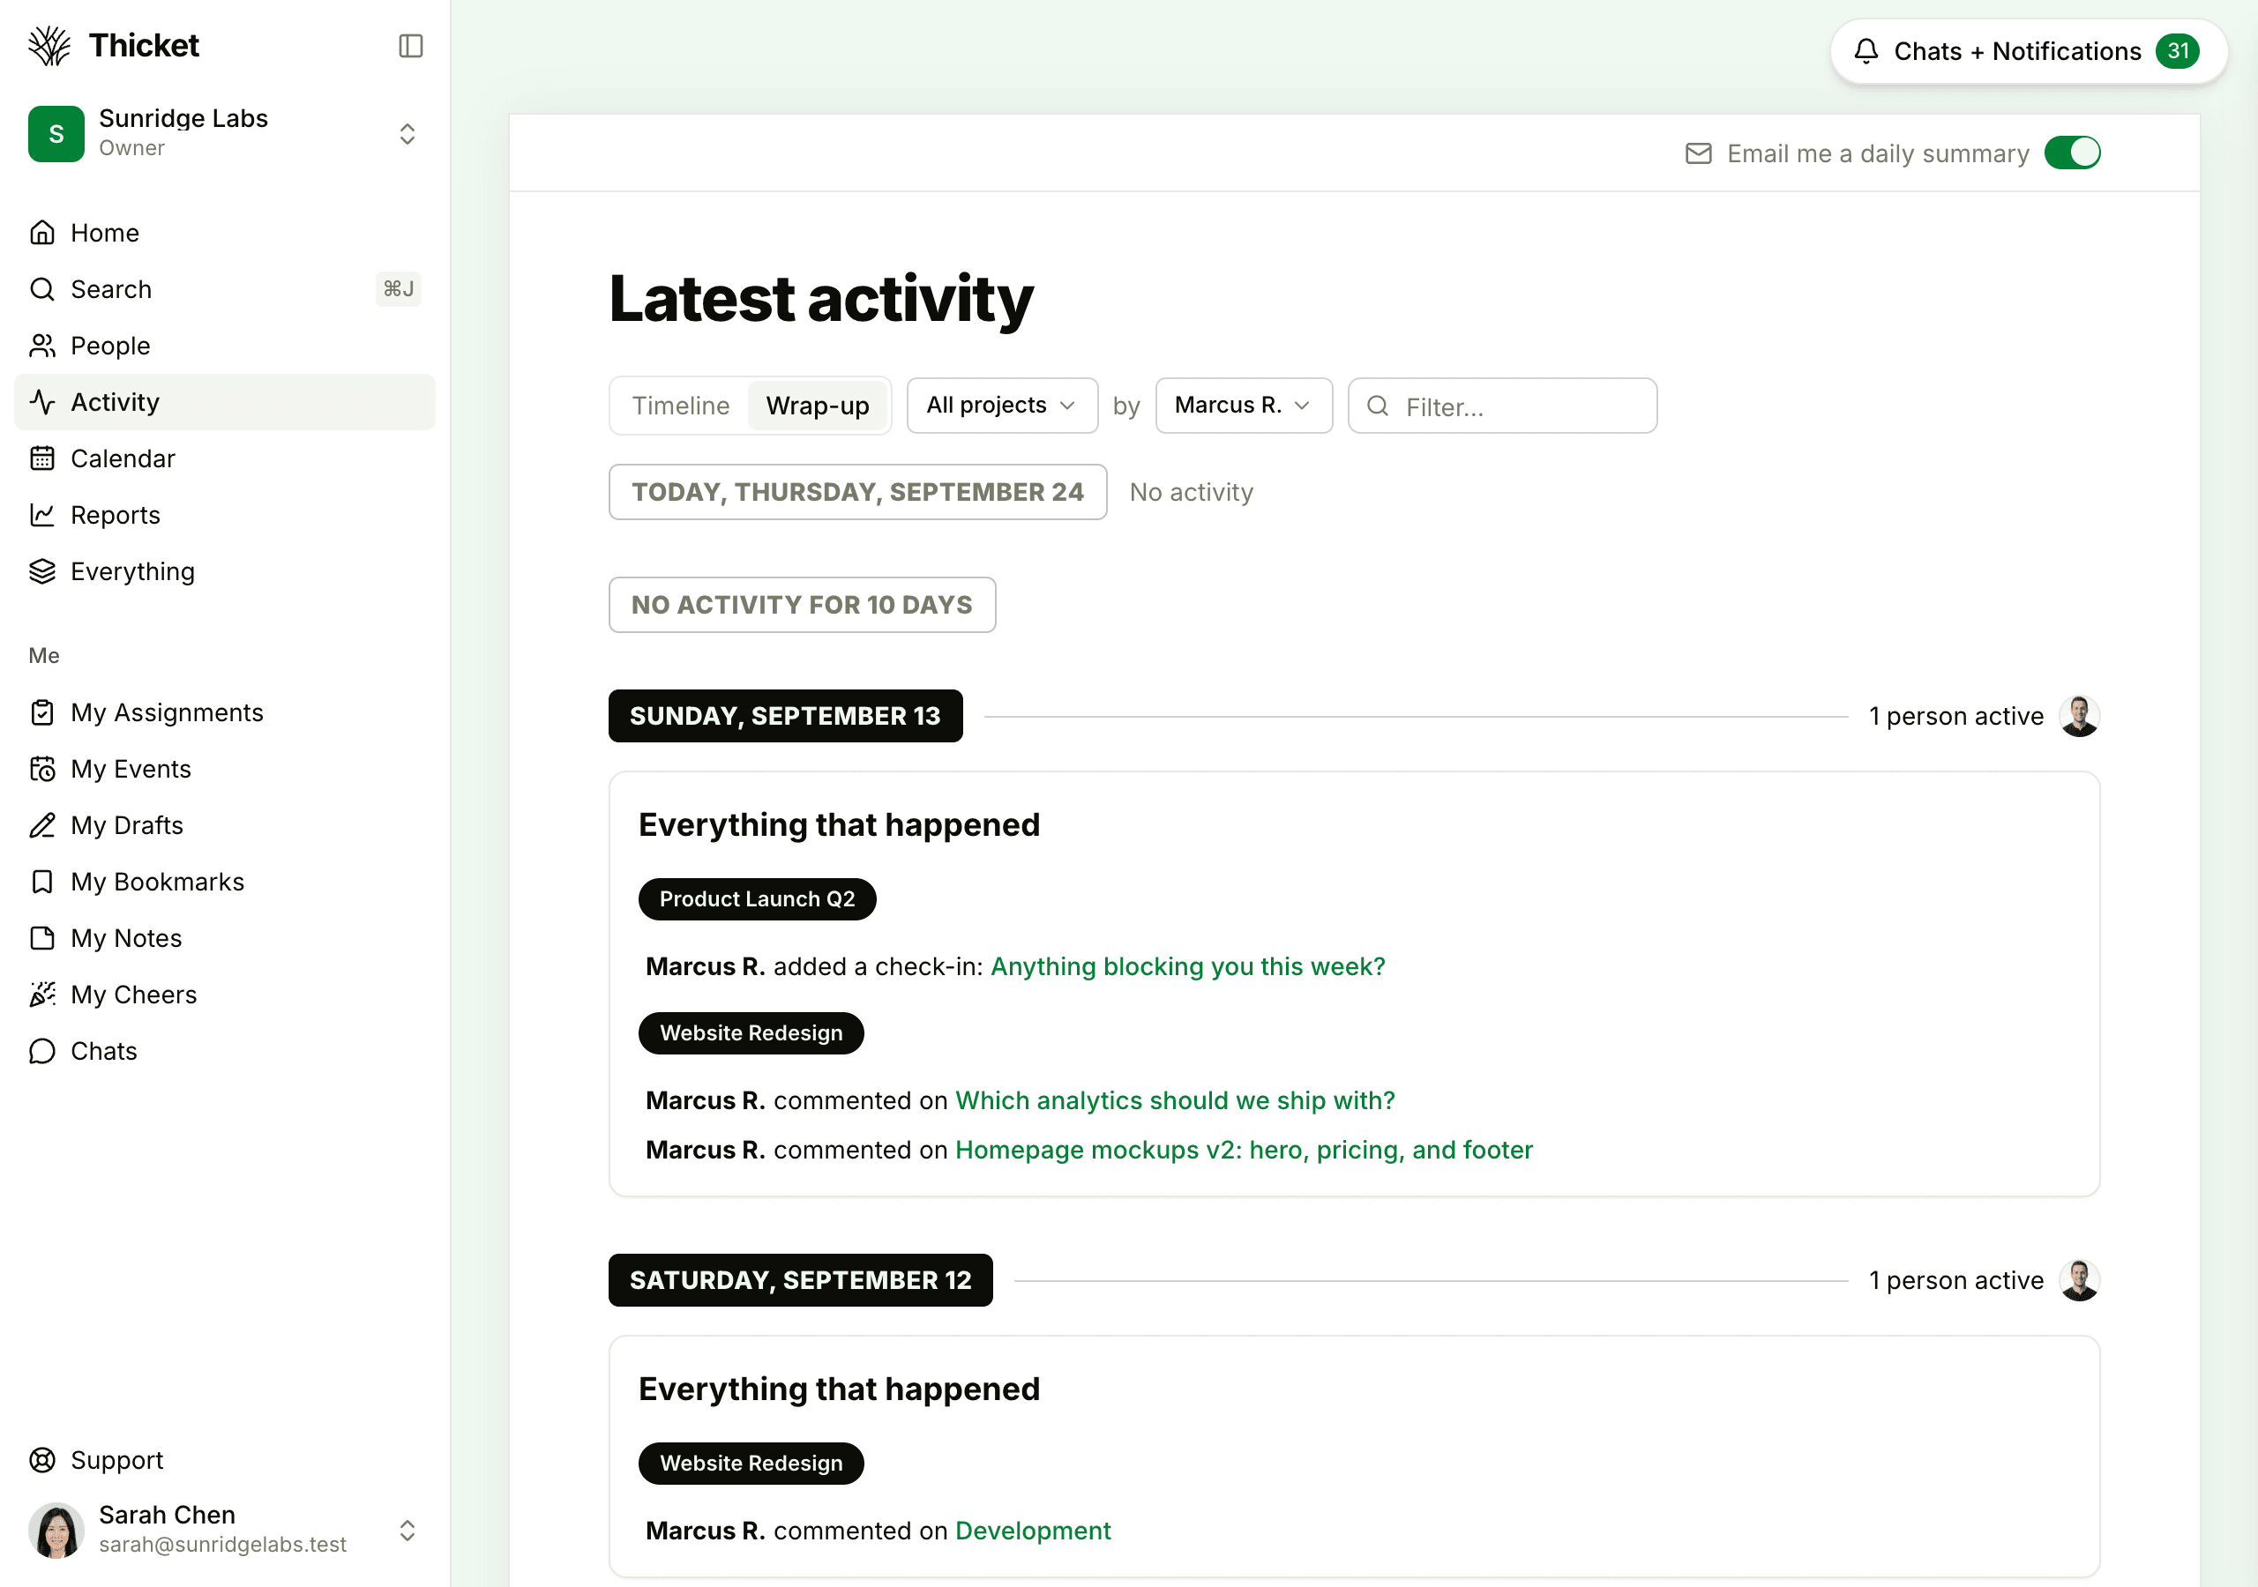The image size is (2258, 1587).
Task: Click the My Drafts pencil icon
Action: coord(42,825)
